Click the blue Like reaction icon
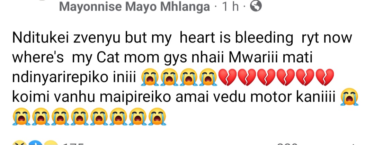Screen dimensions: 374x145 35,143
